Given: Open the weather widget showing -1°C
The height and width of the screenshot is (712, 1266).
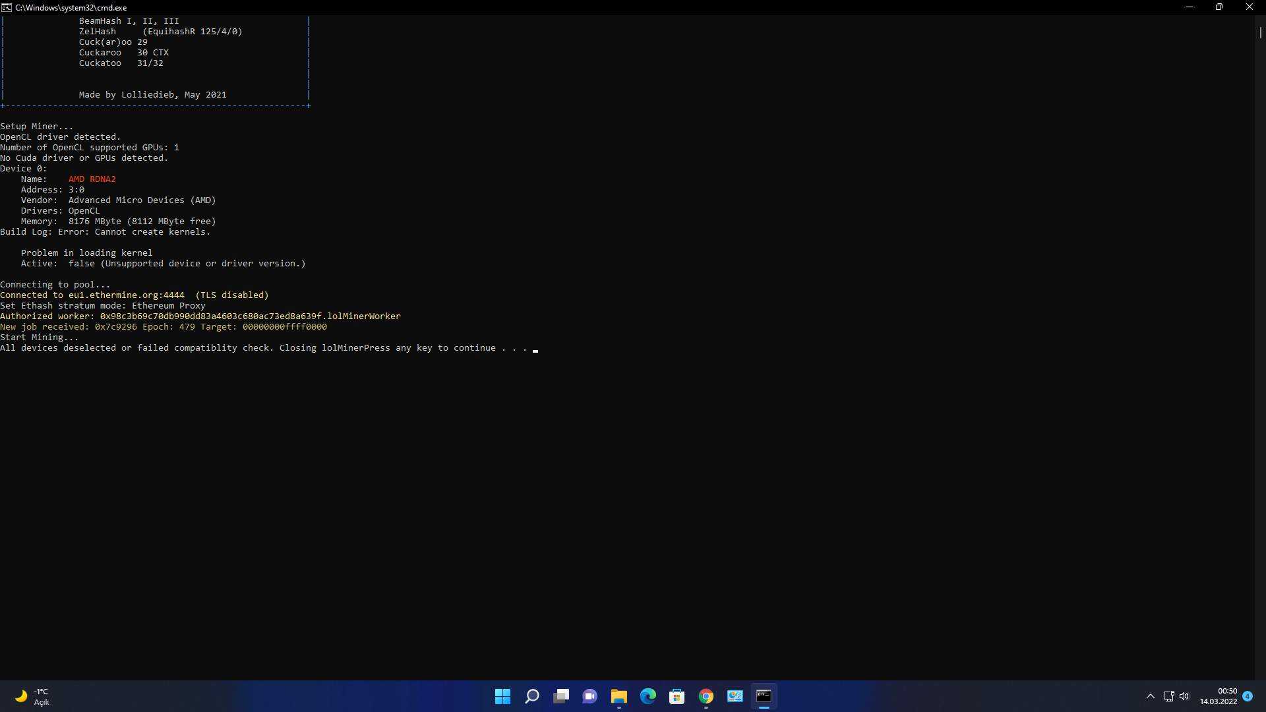Looking at the screenshot, I should (32, 696).
